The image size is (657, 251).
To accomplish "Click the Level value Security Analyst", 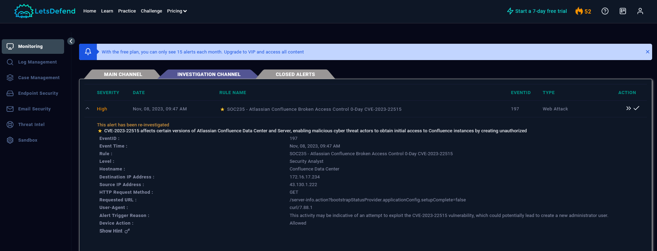I will (306, 161).
